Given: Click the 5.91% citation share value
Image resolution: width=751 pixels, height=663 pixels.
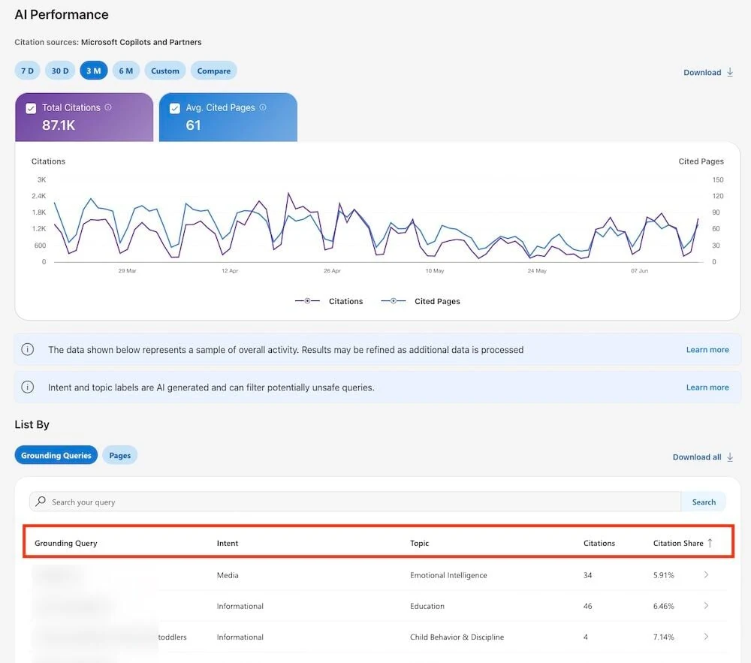Looking at the screenshot, I should pyautogui.click(x=663, y=575).
